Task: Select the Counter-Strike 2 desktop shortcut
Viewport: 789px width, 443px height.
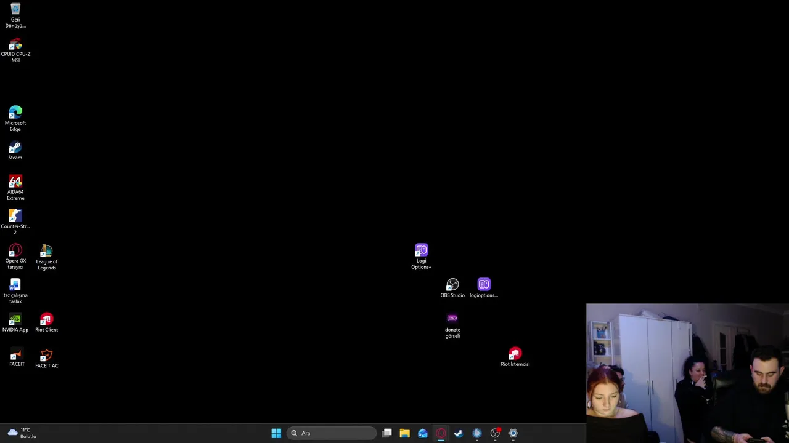Action: point(15,221)
